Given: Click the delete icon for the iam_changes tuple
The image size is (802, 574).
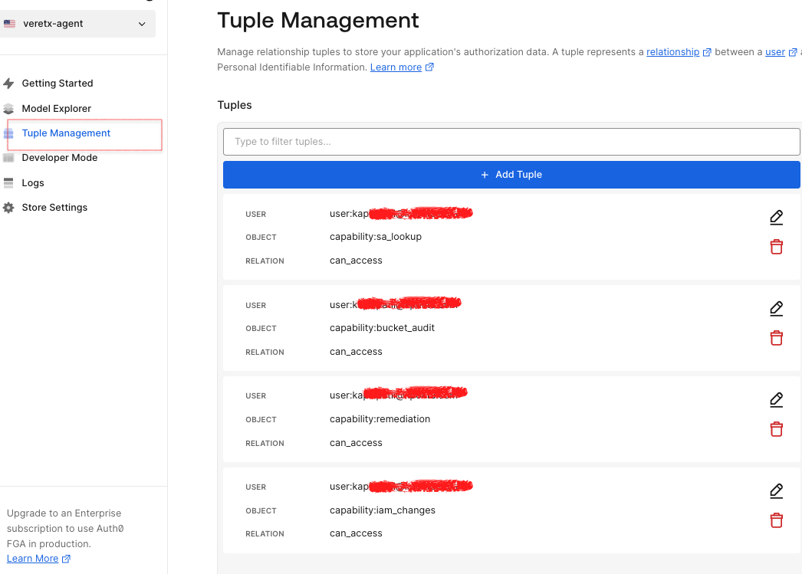Looking at the screenshot, I should pos(776,520).
